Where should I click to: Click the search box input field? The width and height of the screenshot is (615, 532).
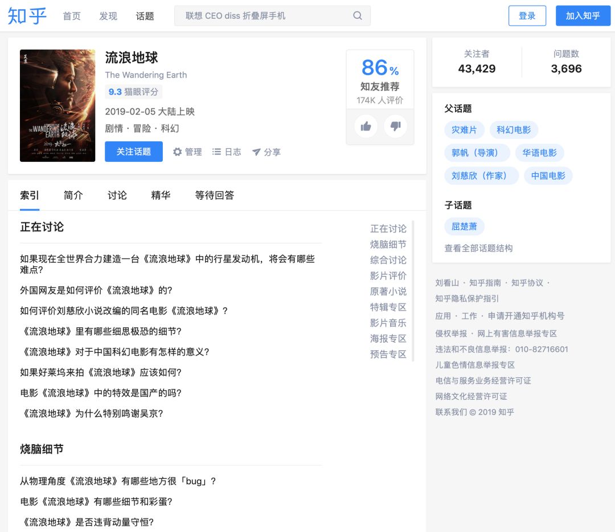272,16
